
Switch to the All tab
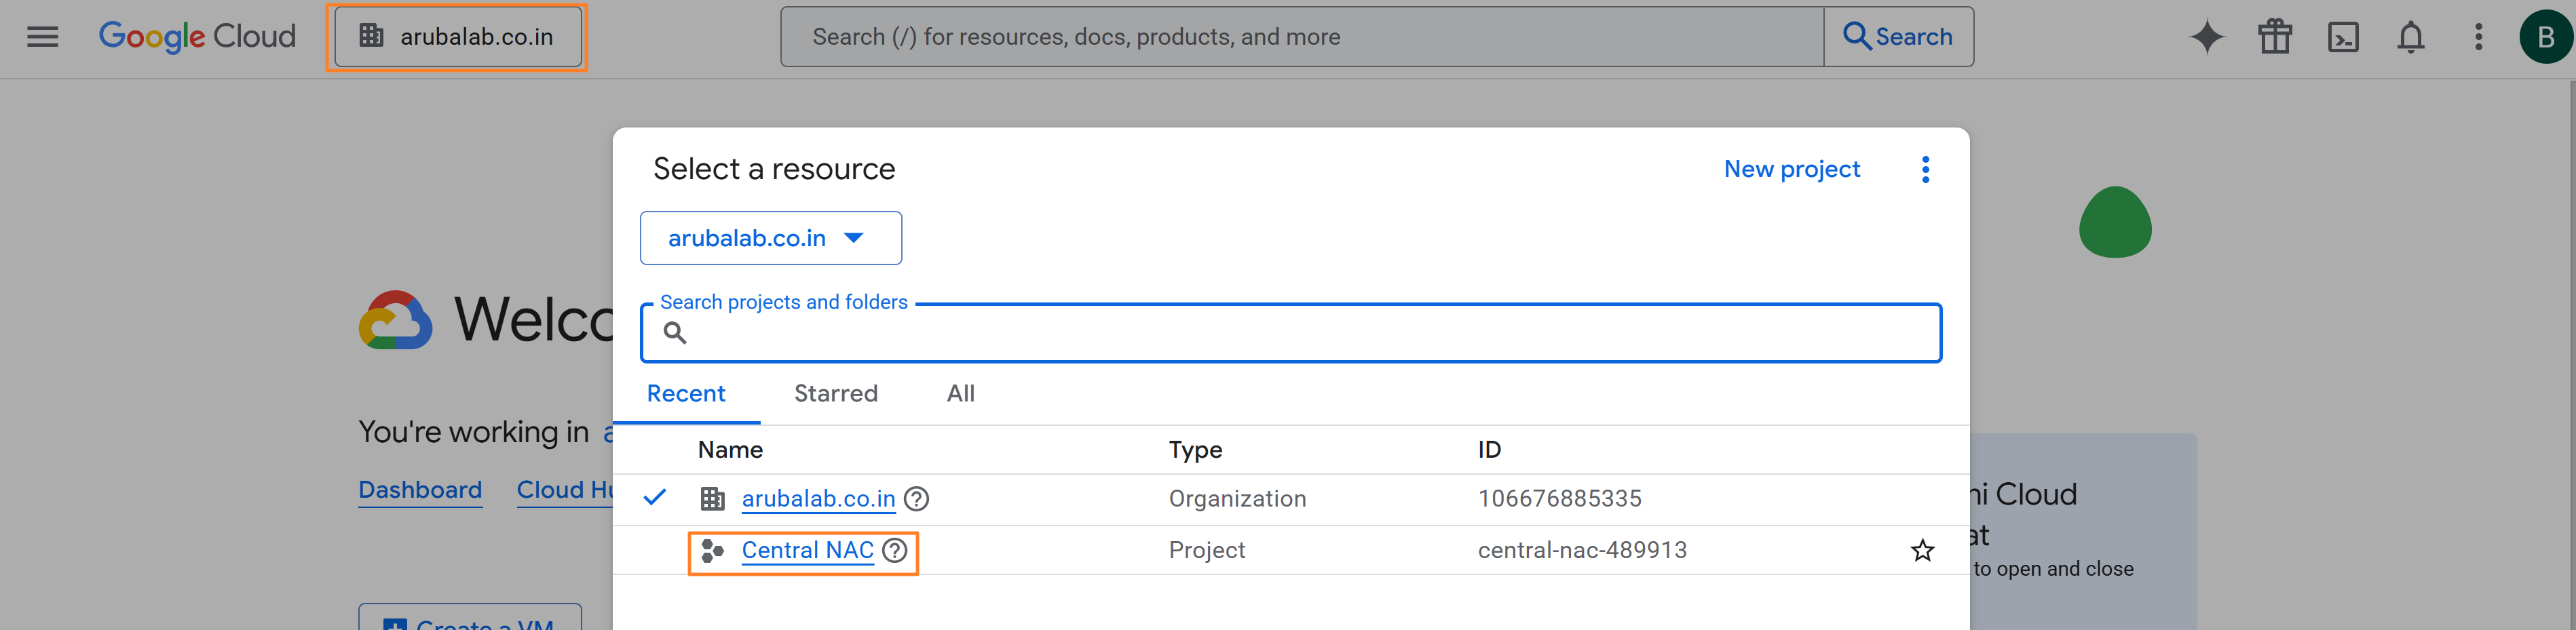tap(961, 394)
